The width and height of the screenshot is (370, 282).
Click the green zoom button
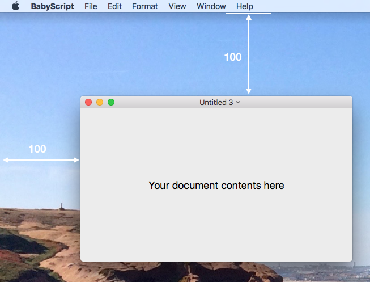[111, 102]
